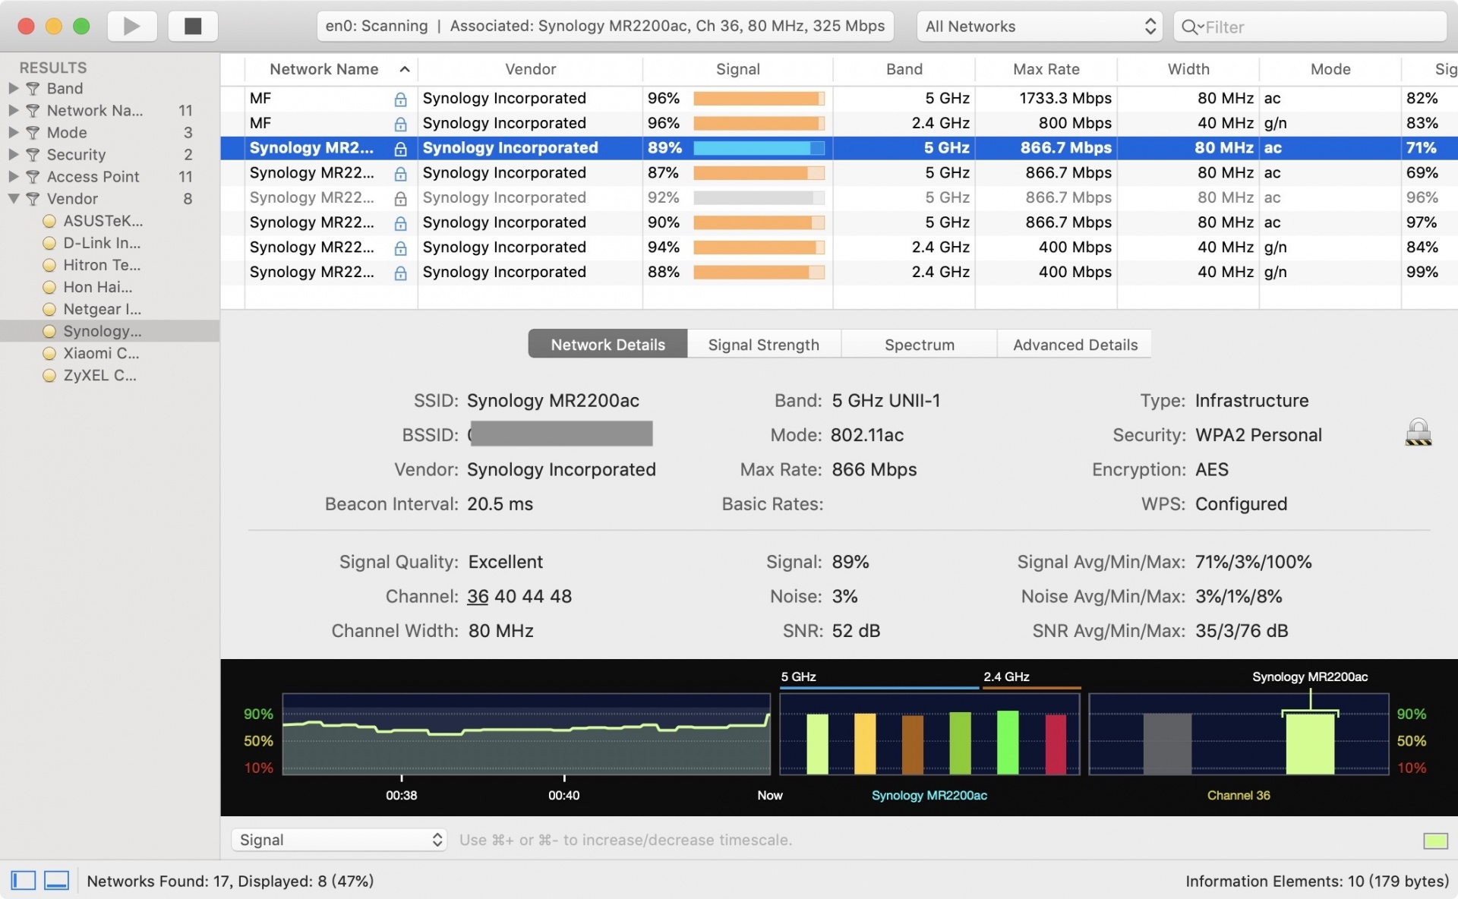The image size is (1458, 899).
Task: Click the Play scan button
Action: point(131,26)
